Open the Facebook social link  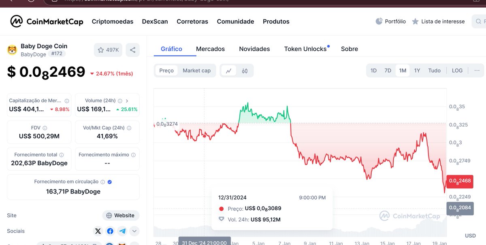click(x=110, y=231)
